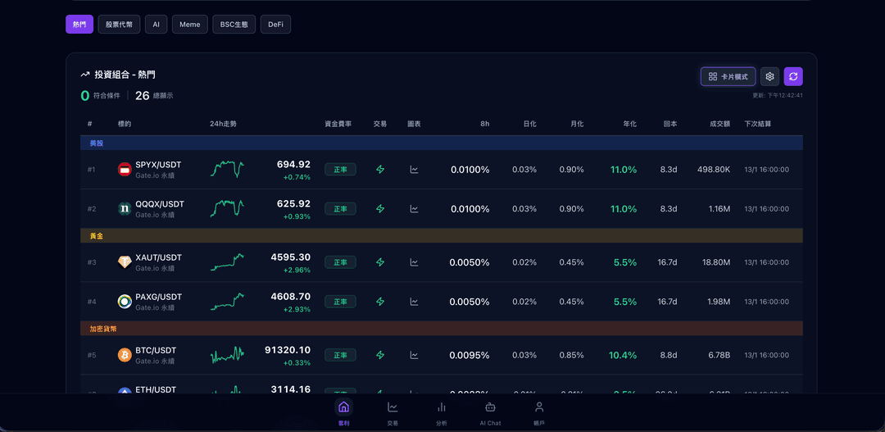Click the XAUT/USDT 24h sparkline chart
This screenshot has width=885, height=432.
pos(227,262)
